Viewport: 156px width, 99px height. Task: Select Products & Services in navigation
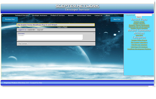click(58, 16)
